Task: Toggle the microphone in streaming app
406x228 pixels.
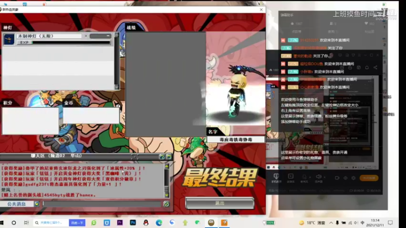Action: pyautogui.click(x=304, y=178)
